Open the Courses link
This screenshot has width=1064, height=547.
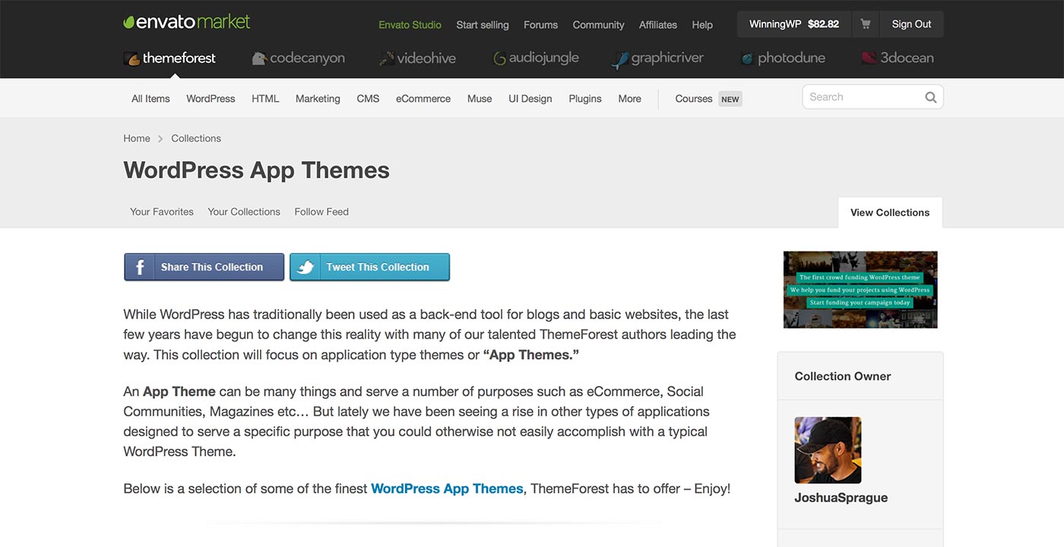point(694,99)
